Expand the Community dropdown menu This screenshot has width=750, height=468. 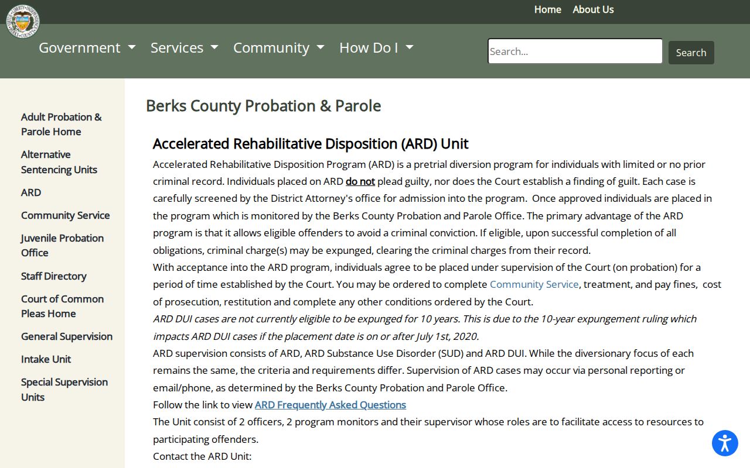pos(278,48)
